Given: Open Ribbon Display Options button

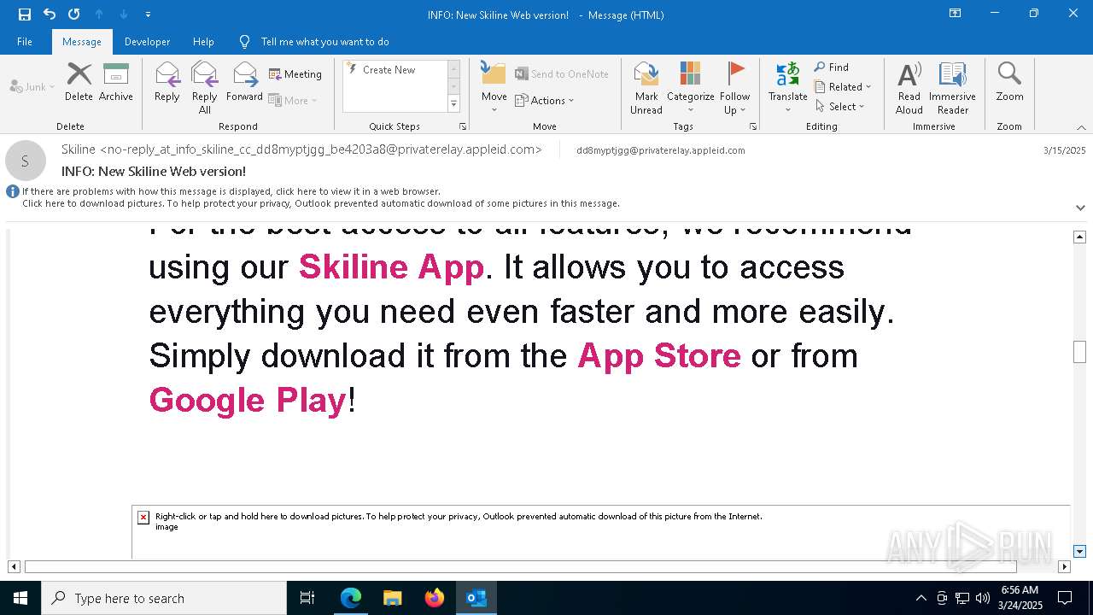Looking at the screenshot, I should tap(955, 14).
